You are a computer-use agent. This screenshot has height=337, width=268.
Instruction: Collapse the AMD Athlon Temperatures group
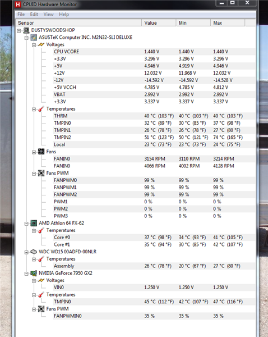[34, 231]
